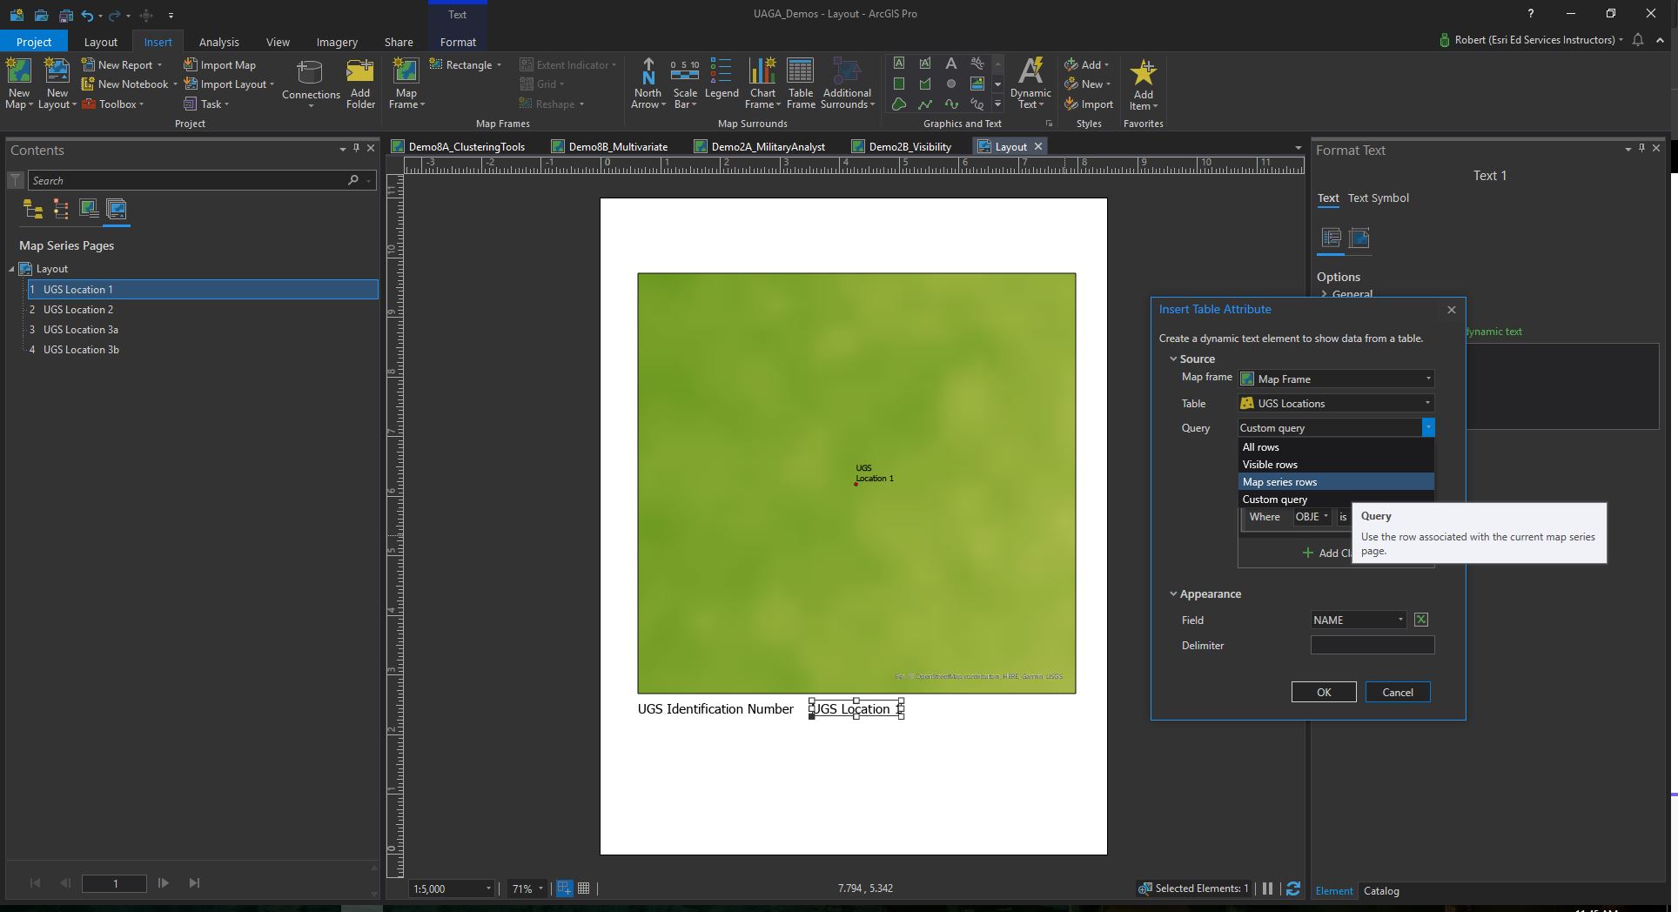Add a Table Frame map surround
1678x912 pixels.
click(800, 83)
